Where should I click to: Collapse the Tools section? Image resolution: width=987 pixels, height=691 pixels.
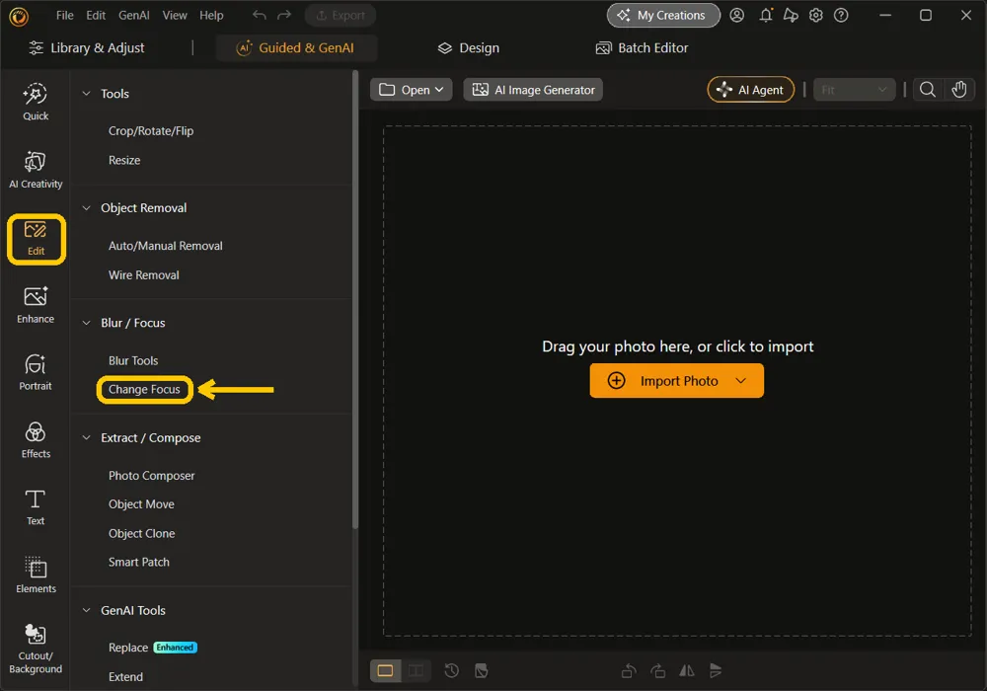tap(86, 93)
